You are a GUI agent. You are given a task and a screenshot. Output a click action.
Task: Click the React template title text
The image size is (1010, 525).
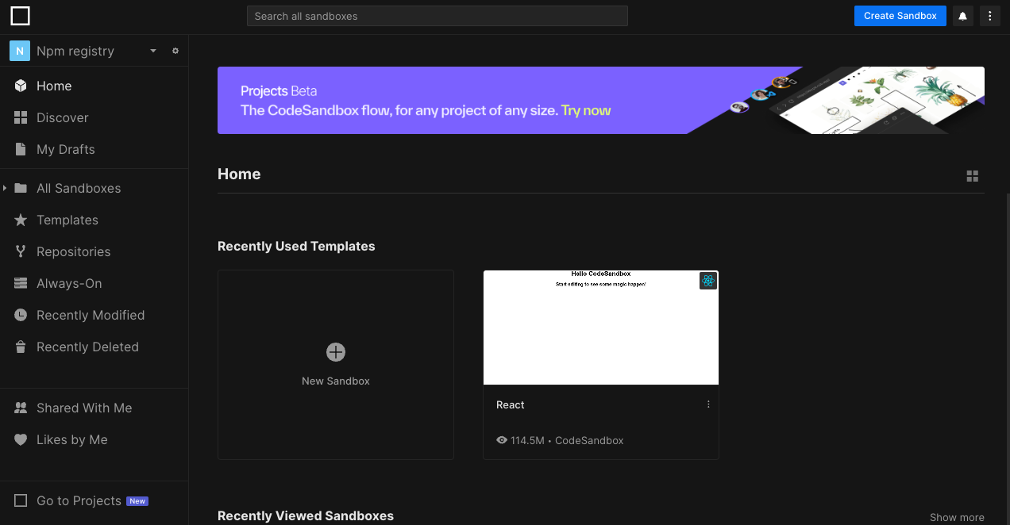coord(511,404)
